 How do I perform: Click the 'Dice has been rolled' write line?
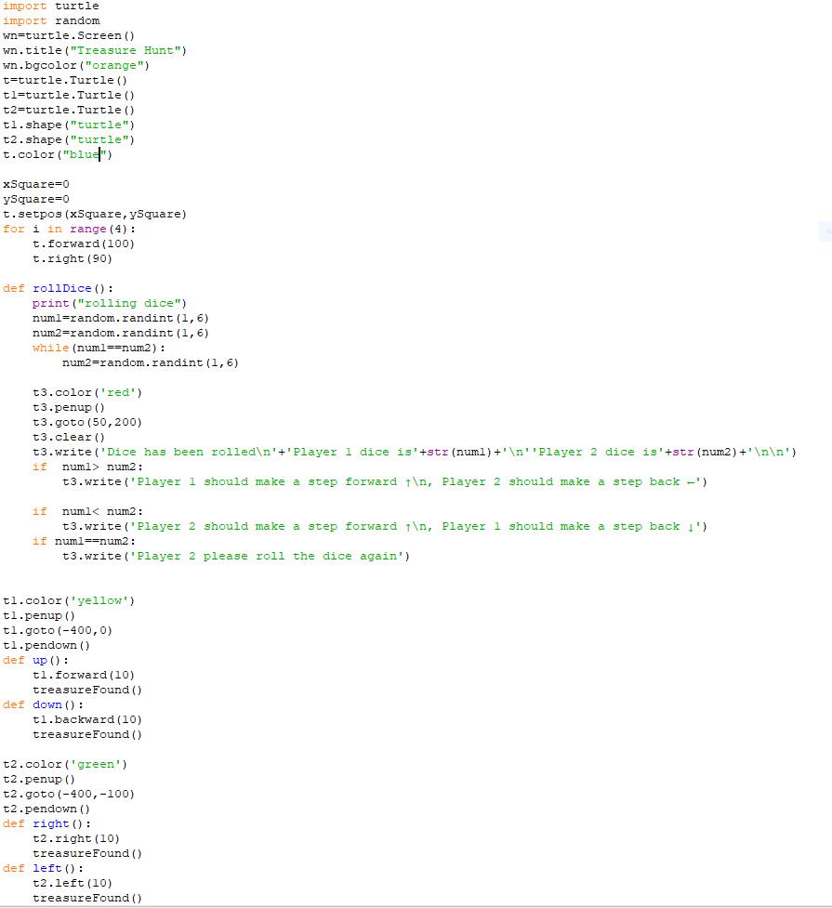tap(415, 453)
